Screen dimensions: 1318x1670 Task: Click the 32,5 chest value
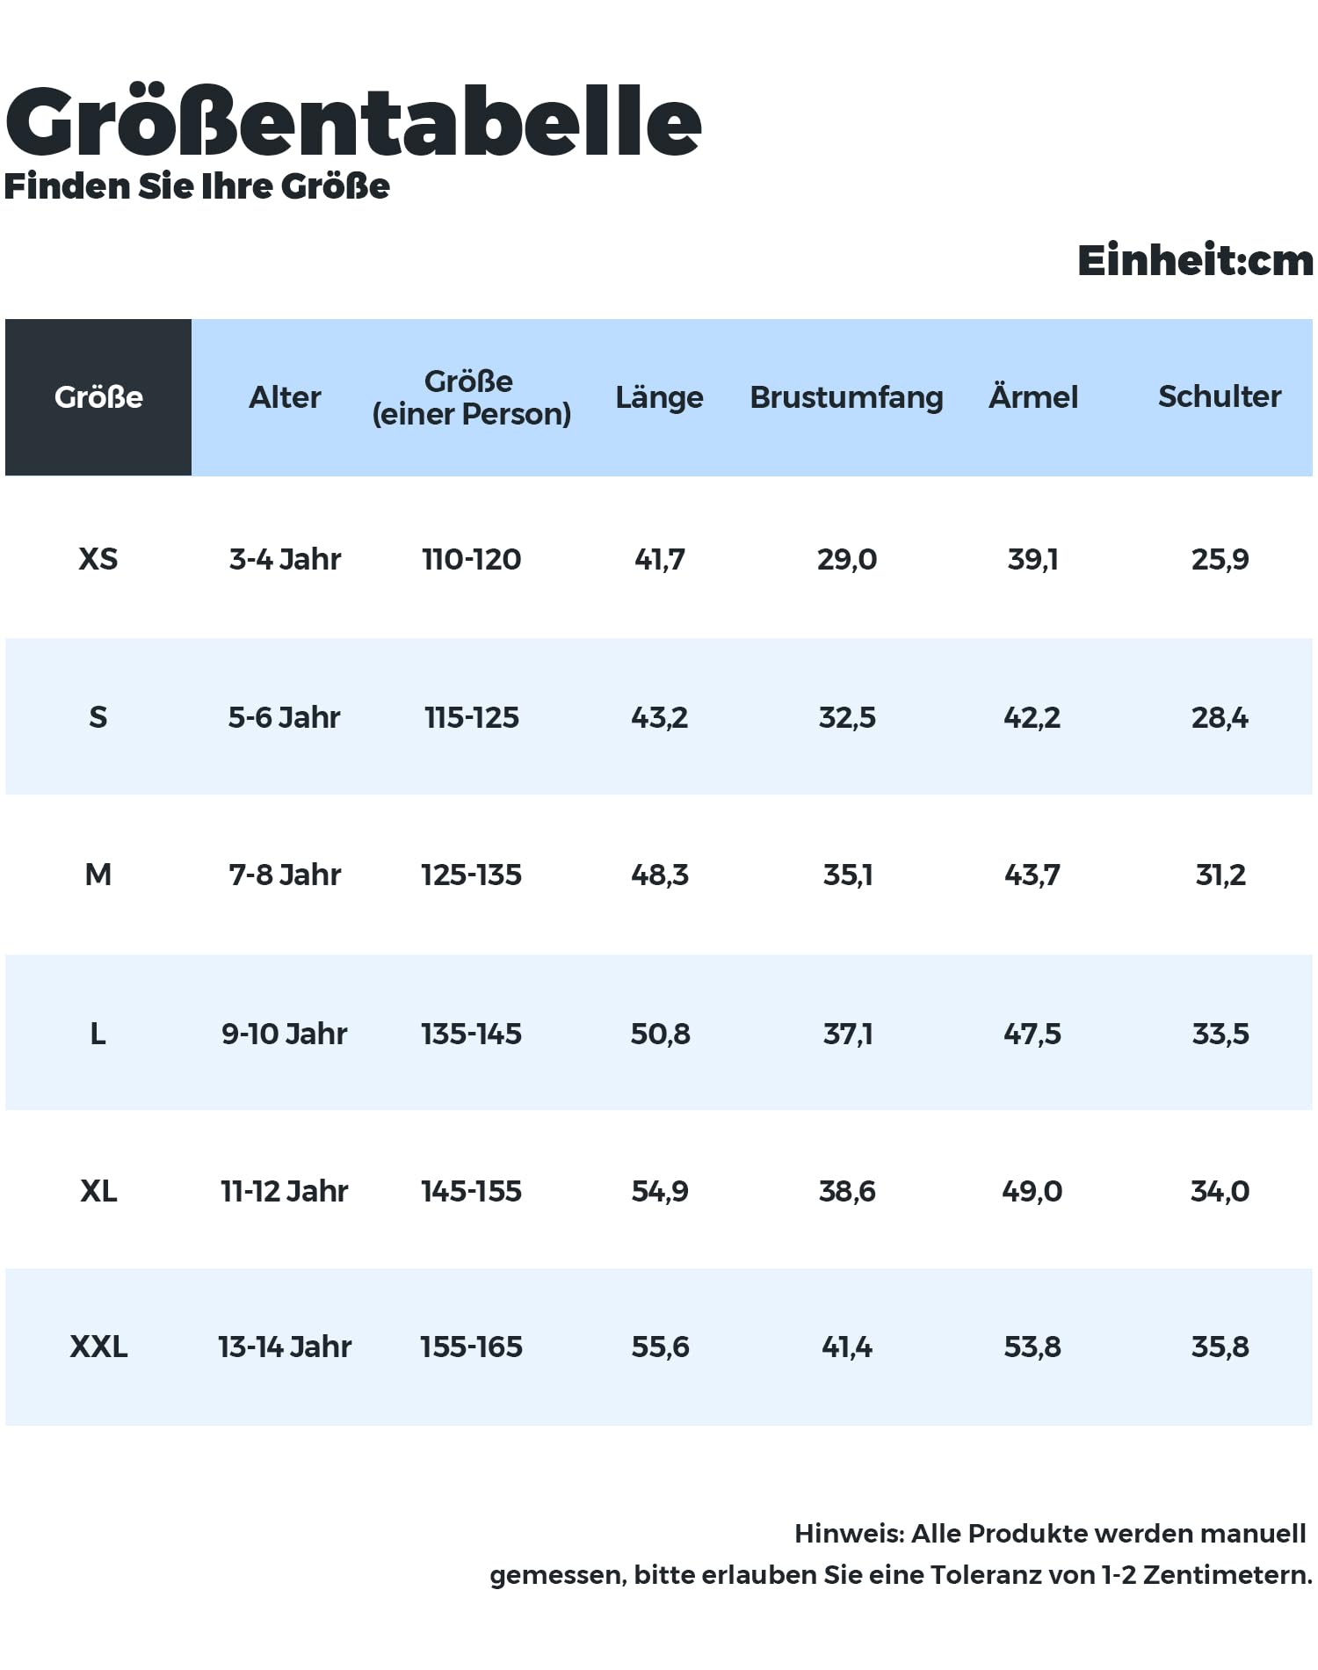(x=847, y=718)
